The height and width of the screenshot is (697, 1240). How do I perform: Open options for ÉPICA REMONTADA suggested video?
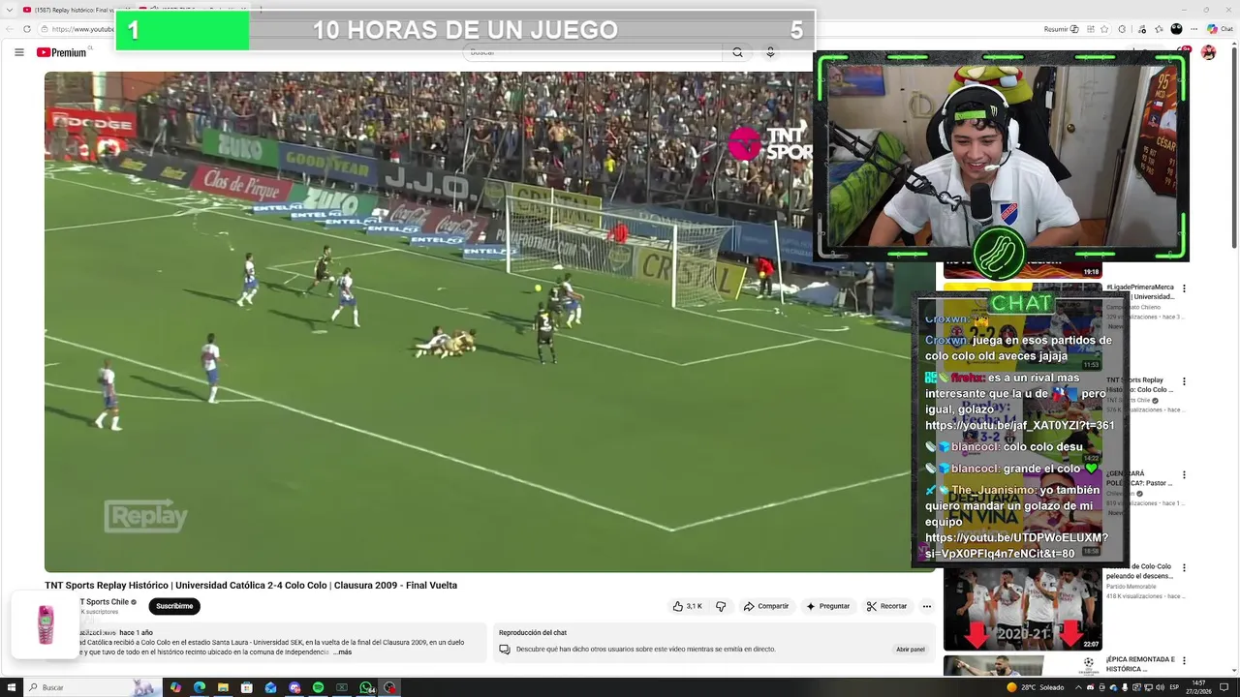coord(1184,660)
